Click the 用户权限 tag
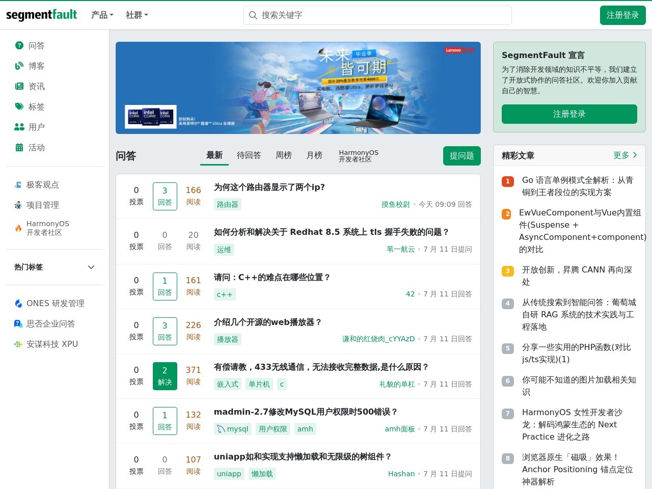Screen dimensions: 652x489 [273, 429]
